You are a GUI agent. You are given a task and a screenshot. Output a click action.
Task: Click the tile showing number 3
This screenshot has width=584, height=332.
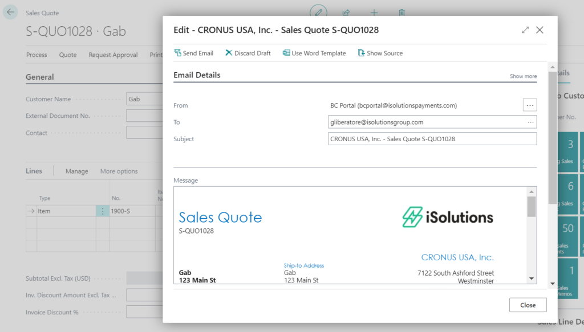click(567, 151)
